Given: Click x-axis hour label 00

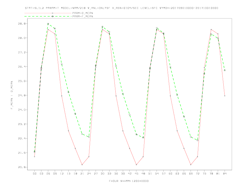Looking at the screenshot, I should tap(35, 174).
